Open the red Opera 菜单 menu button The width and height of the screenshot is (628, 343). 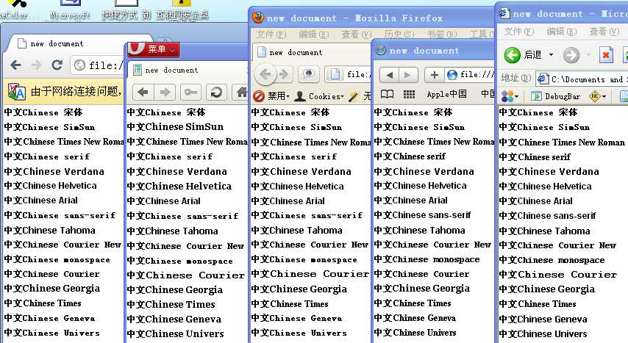tap(154, 49)
